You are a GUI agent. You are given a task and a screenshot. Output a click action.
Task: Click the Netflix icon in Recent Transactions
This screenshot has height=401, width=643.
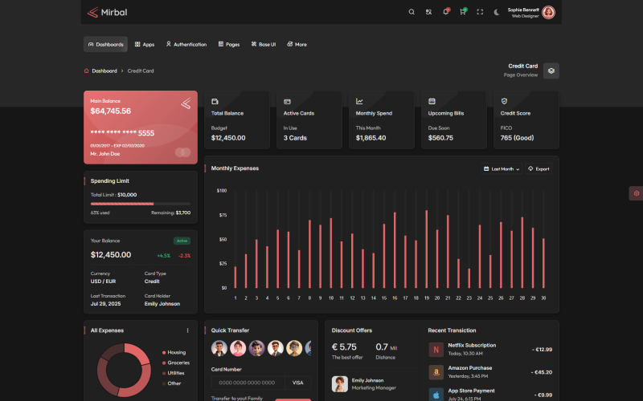[x=436, y=350]
